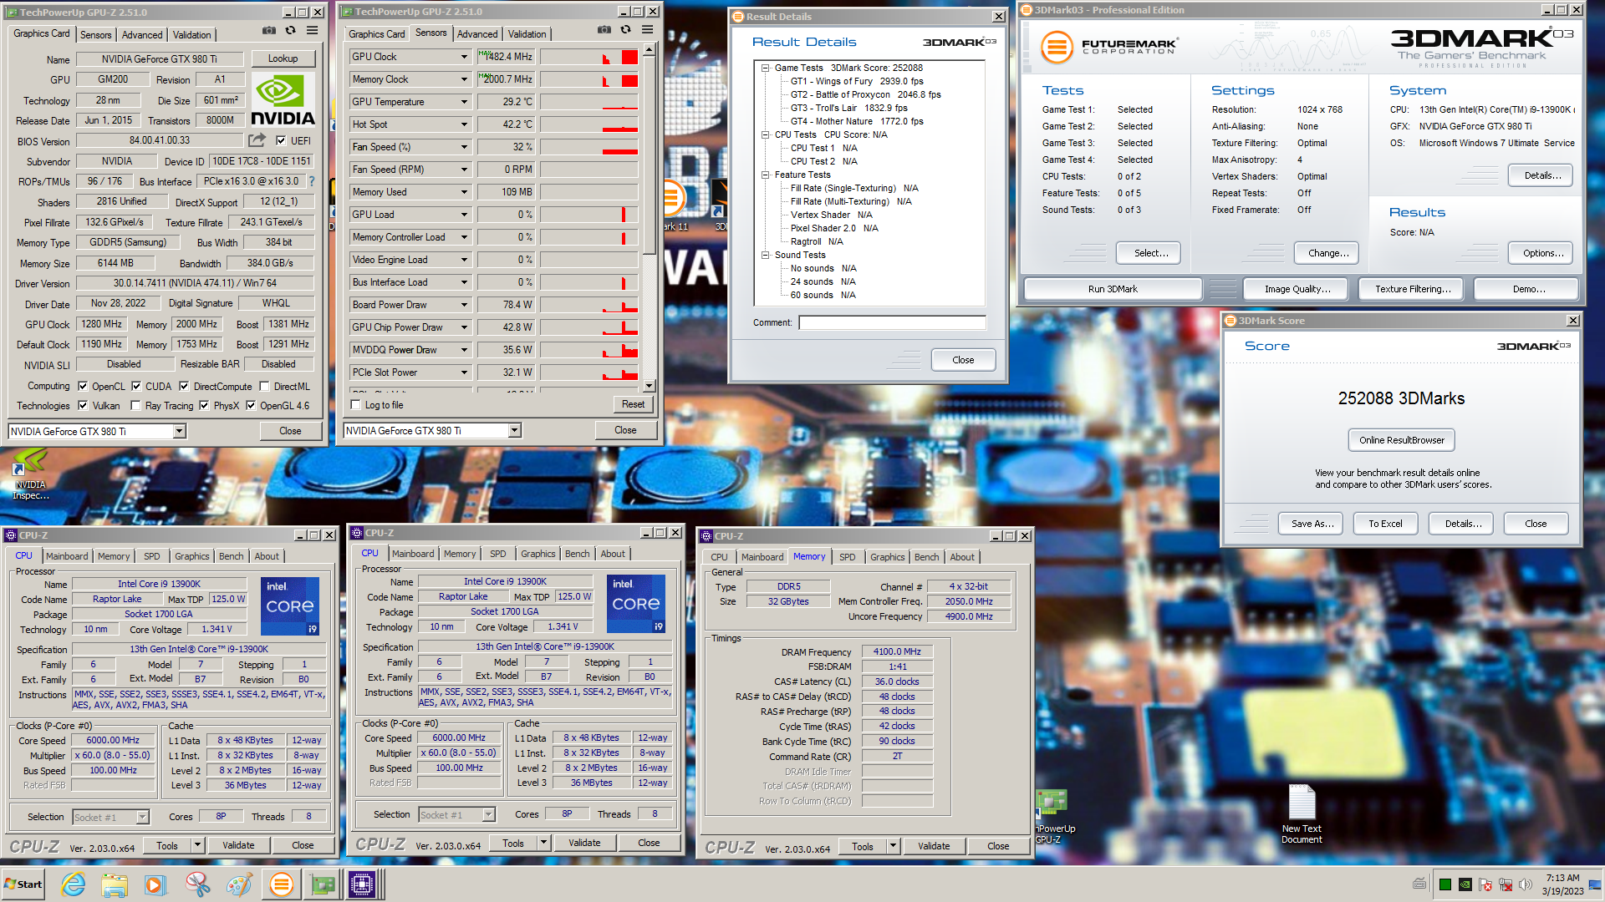This screenshot has height=902, width=1605.
Task: Click the network disconnected tray icon
Action: pyautogui.click(x=1506, y=884)
